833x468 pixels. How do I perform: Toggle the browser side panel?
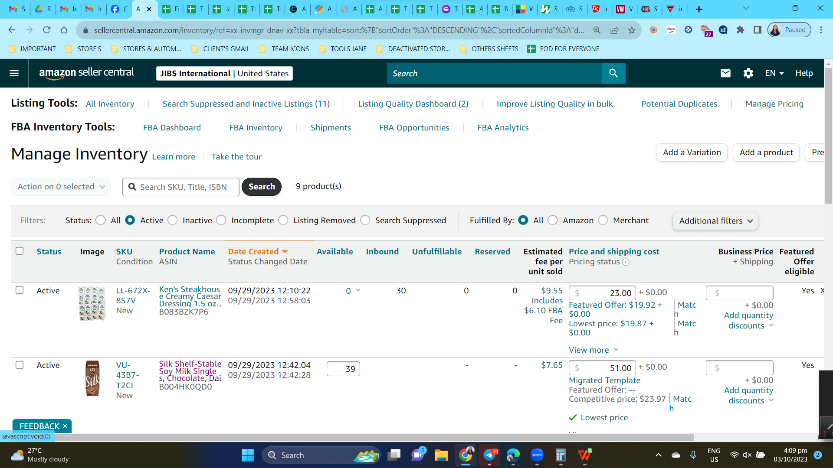coord(758,30)
